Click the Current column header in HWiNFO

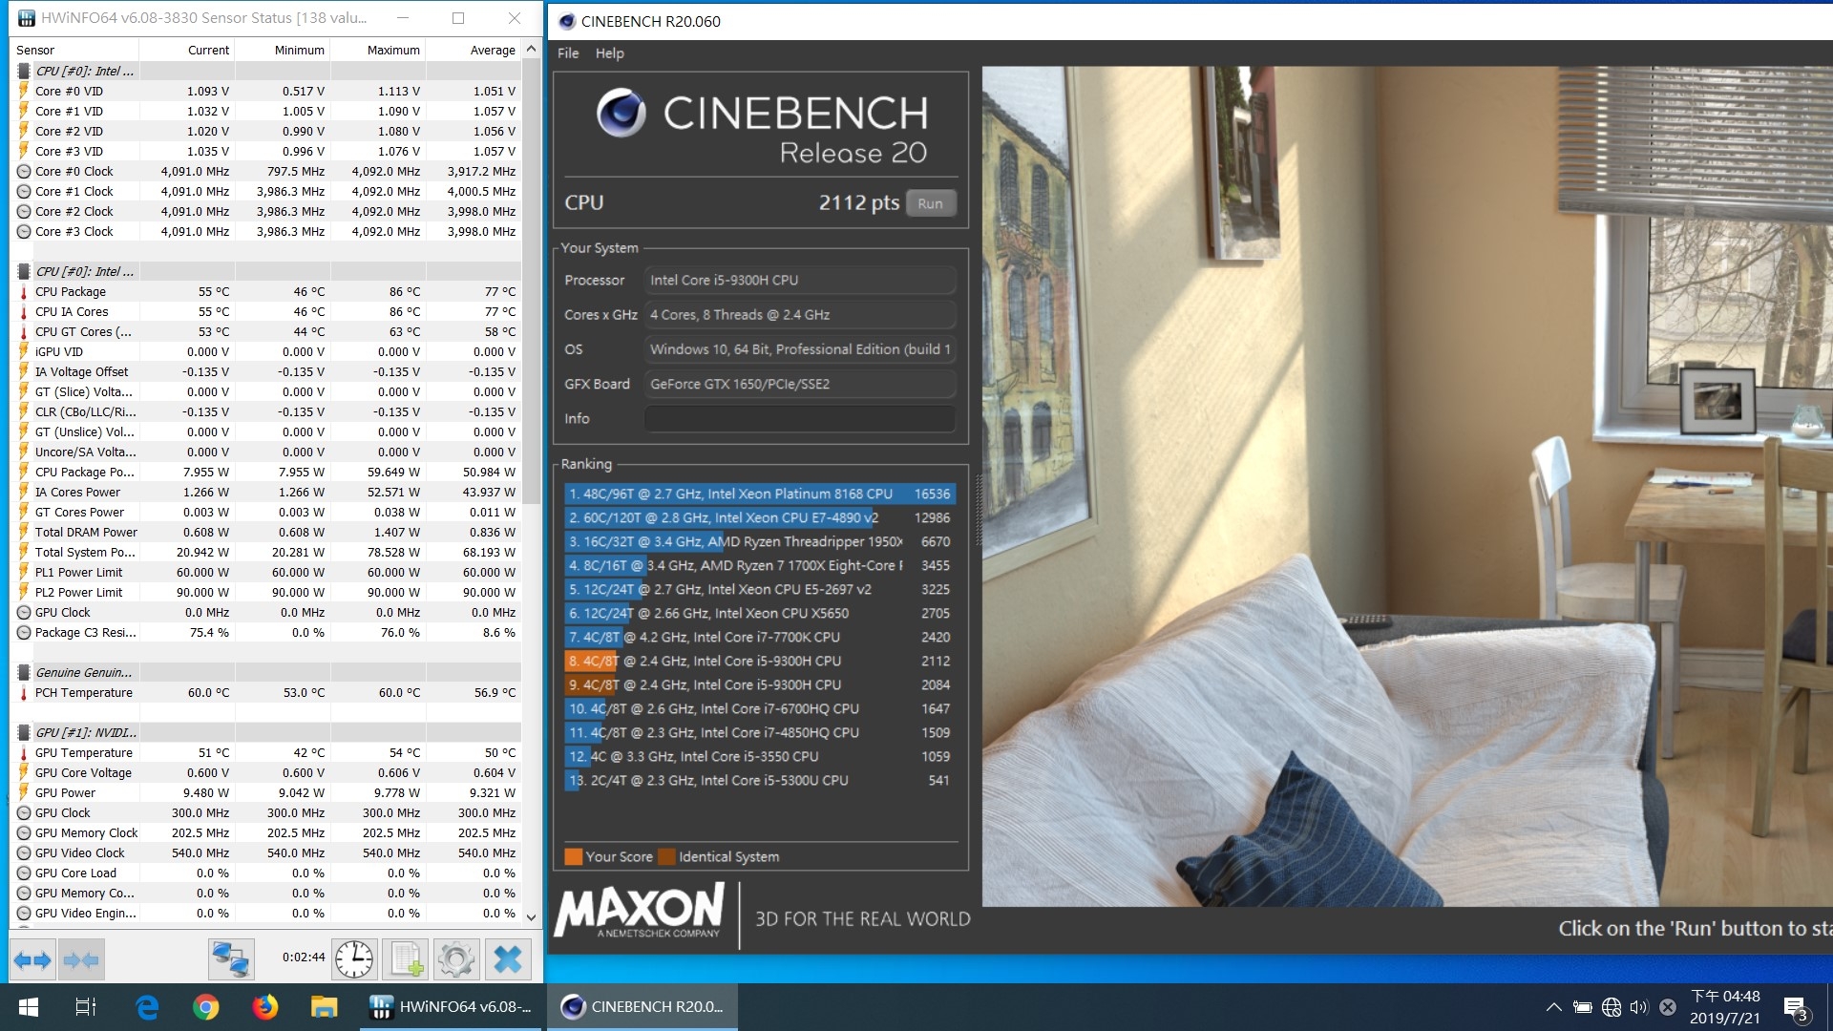tap(187, 50)
